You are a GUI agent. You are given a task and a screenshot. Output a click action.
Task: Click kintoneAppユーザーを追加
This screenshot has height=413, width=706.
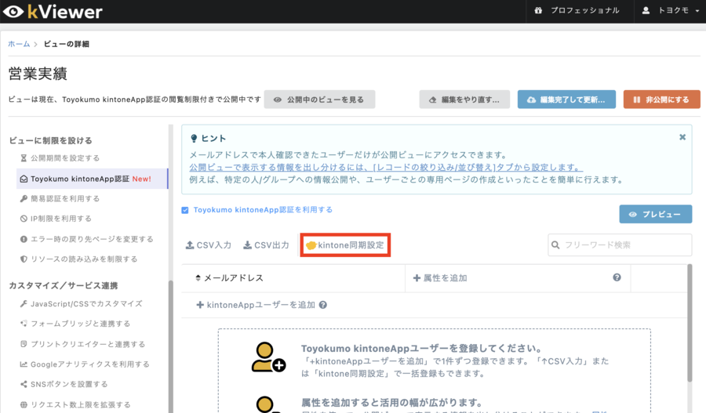(255, 305)
